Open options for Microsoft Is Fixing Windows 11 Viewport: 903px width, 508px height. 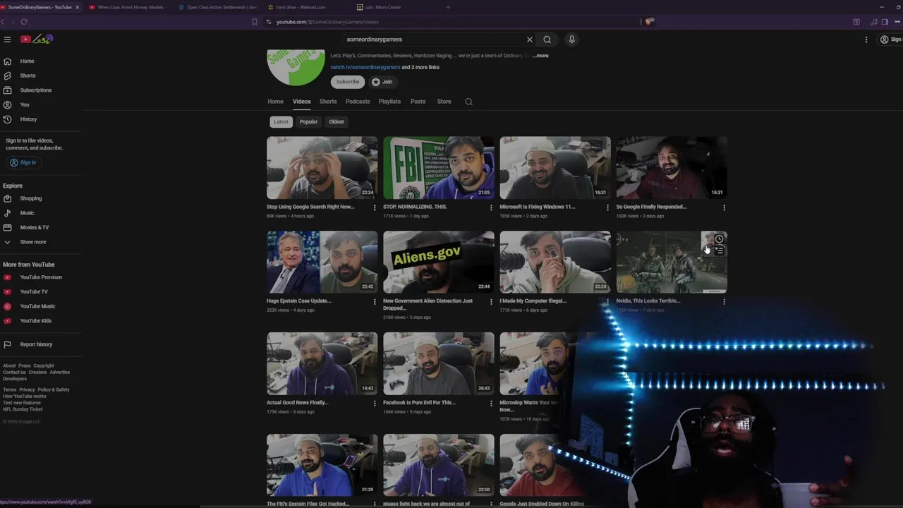tap(607, 207)
